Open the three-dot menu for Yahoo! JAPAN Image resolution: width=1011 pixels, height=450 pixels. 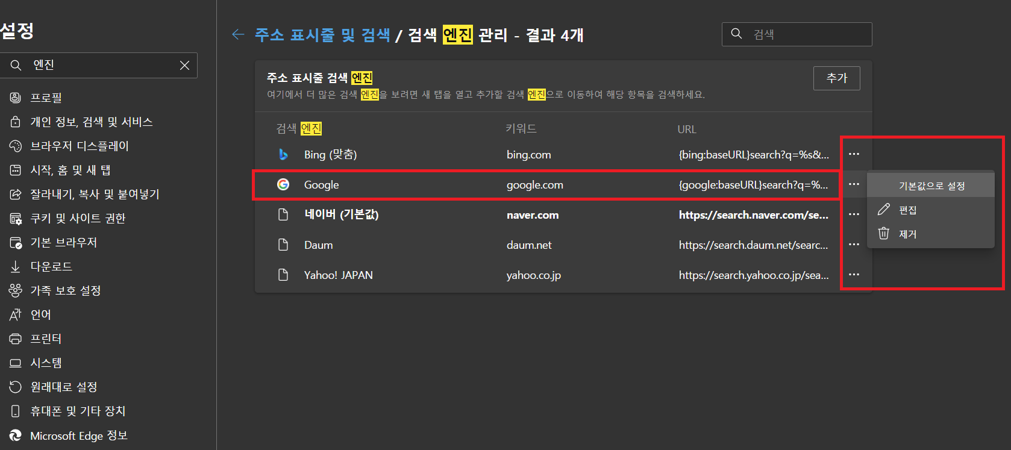[x=854, y=275]
